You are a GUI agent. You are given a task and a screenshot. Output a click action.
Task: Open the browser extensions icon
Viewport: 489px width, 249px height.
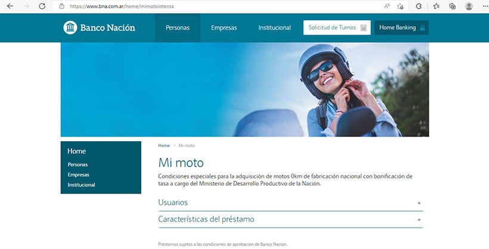point(419,6)
